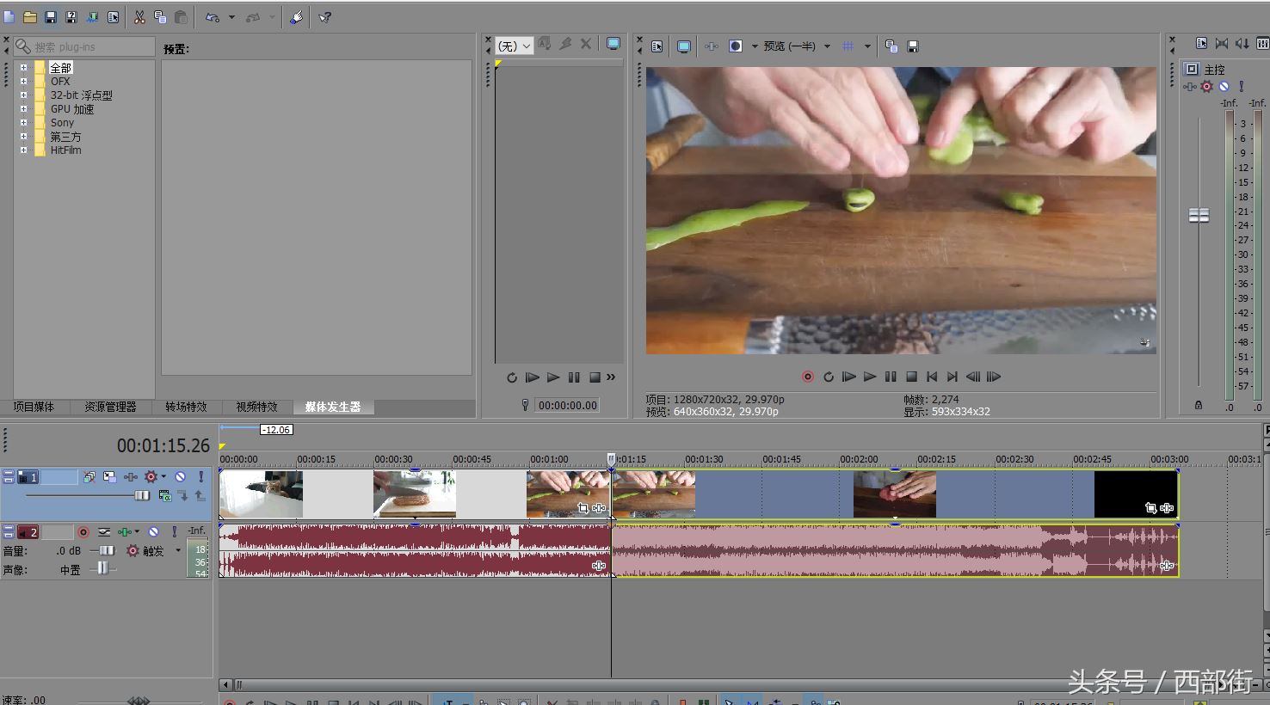The height and width of the screenshot is (705, 1270).
Task: Mute video track 1
Action: point(180,476)
